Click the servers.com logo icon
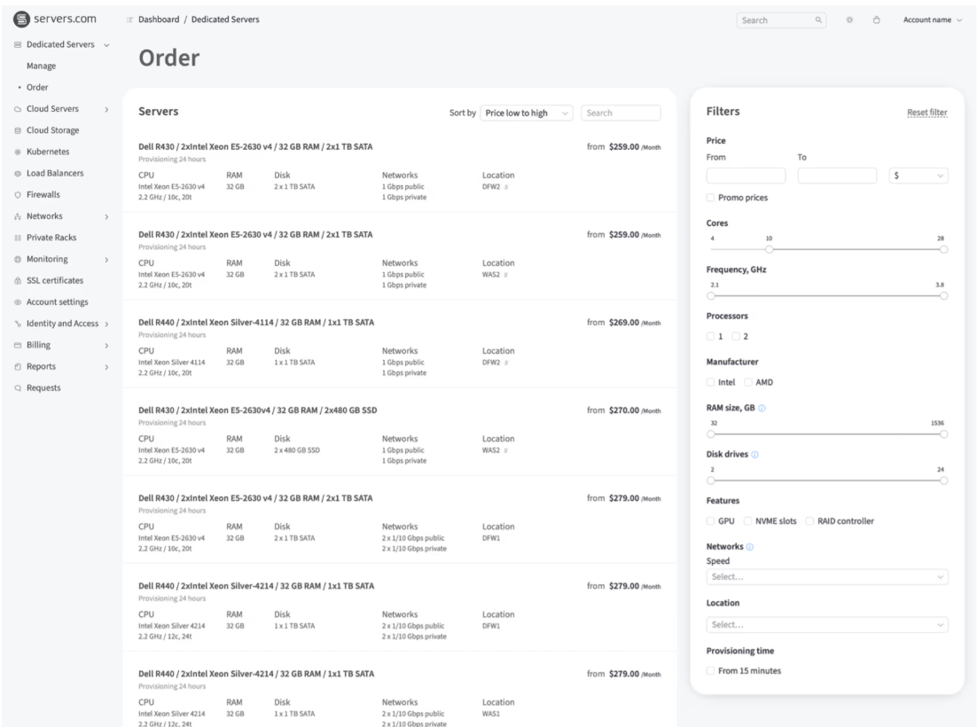 click(x=19, y=20)
